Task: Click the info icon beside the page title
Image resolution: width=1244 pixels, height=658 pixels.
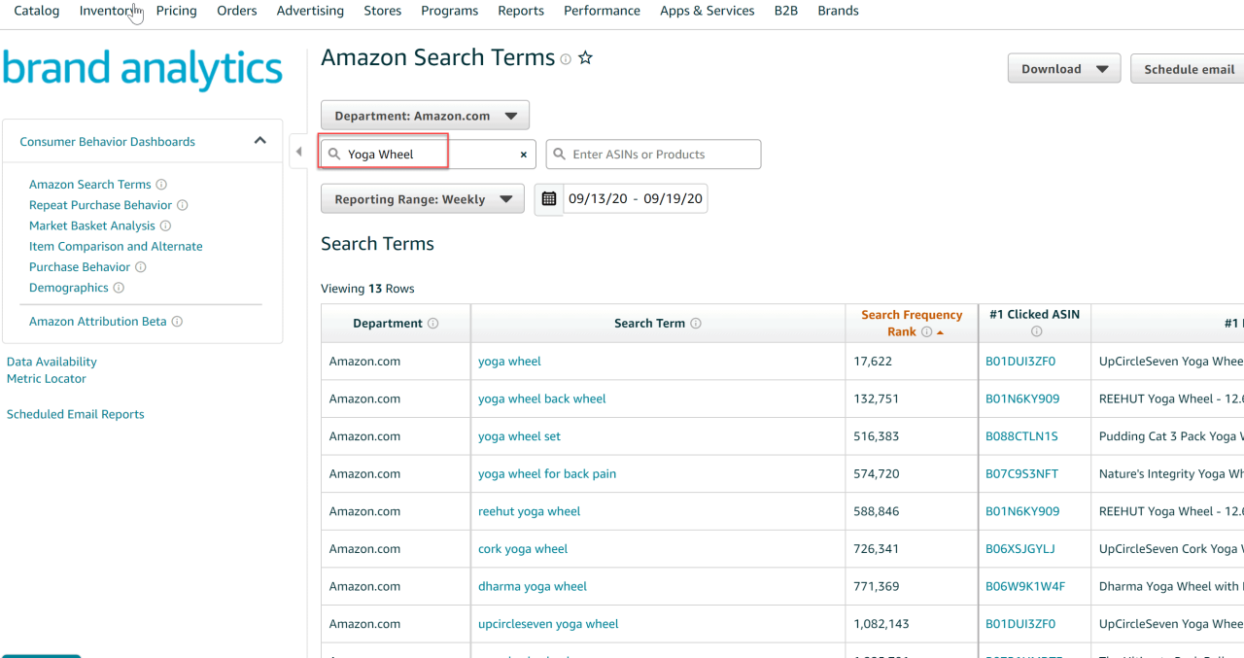Action: pyautogui.click(x=565, y=59)
